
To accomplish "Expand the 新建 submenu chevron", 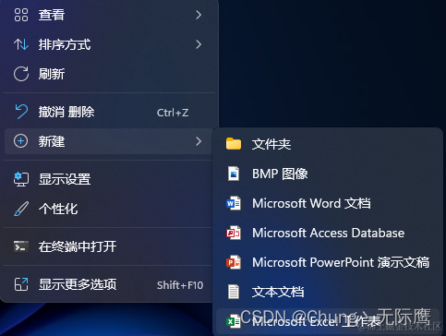I will tap(199, 141).
